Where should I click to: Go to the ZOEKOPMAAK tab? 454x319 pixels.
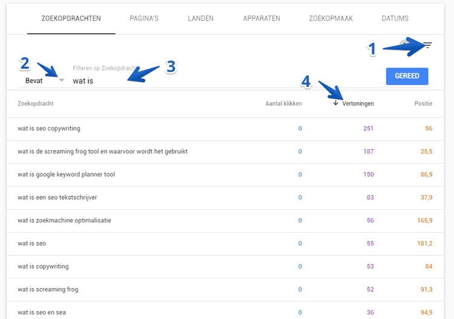point(331,19)
